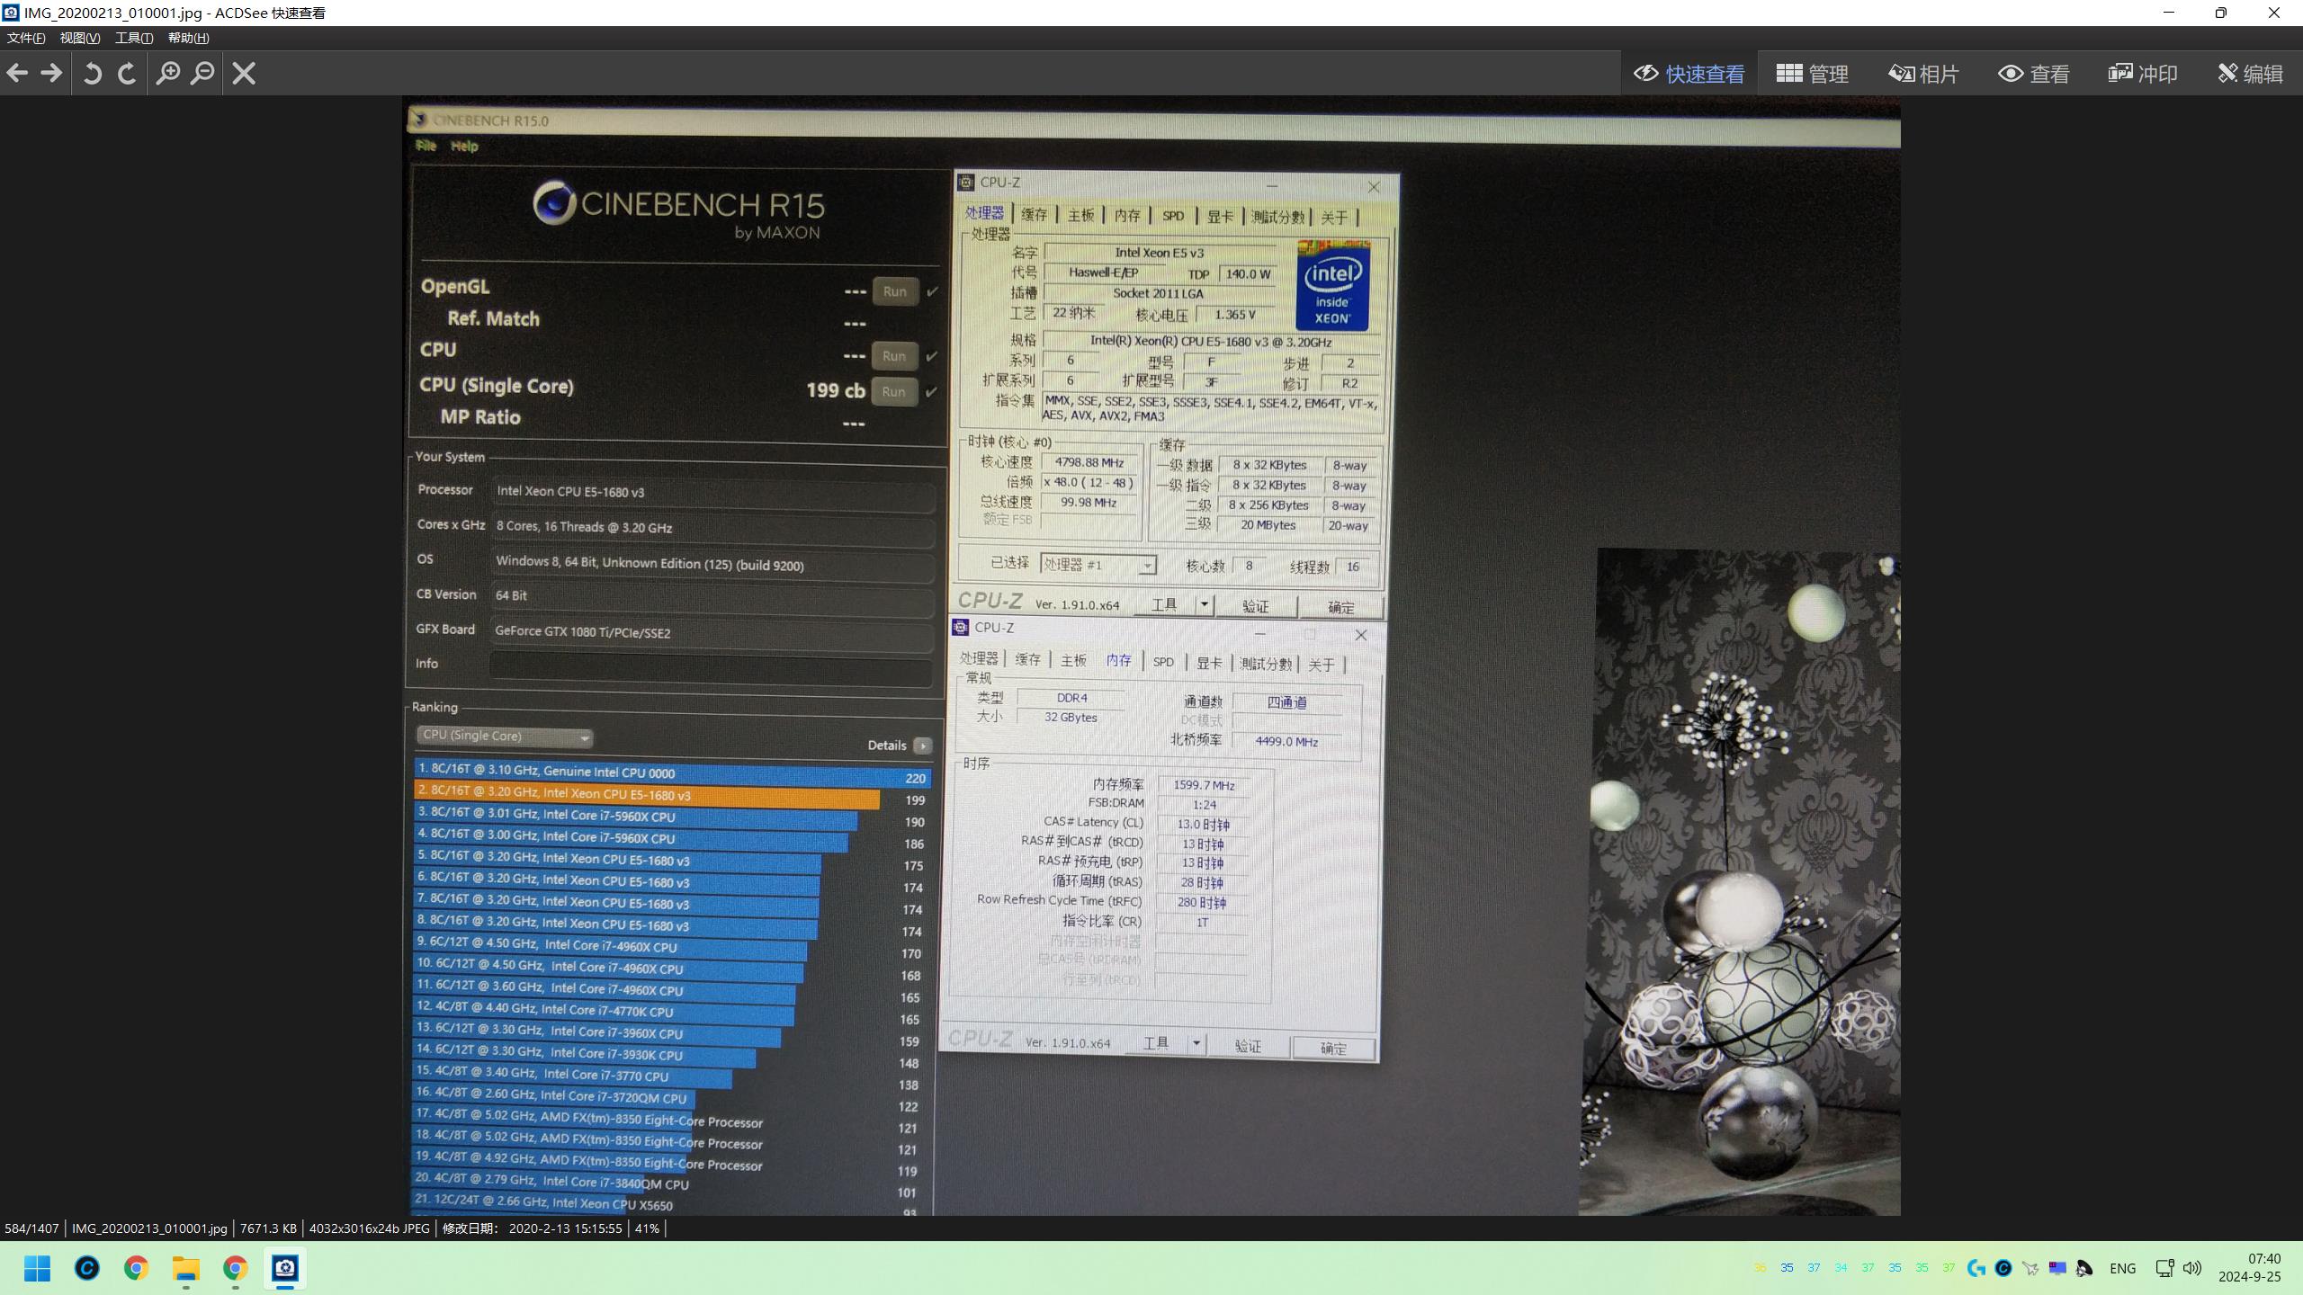This screenshot has height=1295, width=2303.
Task: Open the 视图(V) menu
Action: click(x=80, y=38)
